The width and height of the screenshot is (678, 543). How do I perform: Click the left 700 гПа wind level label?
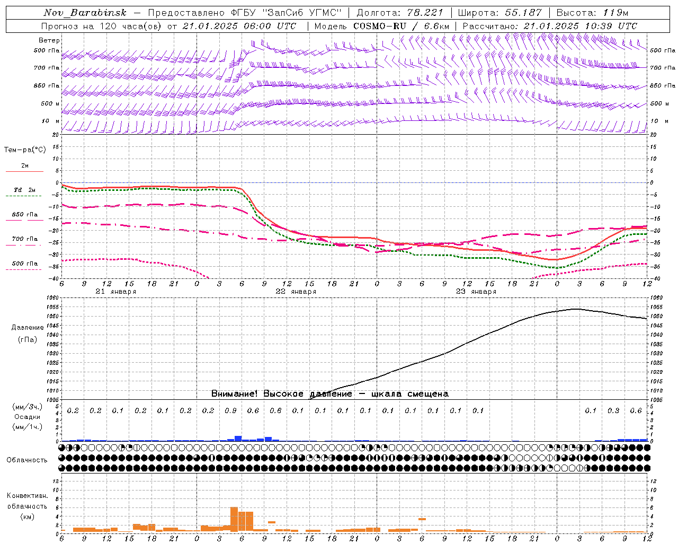(x=47, y=68)
